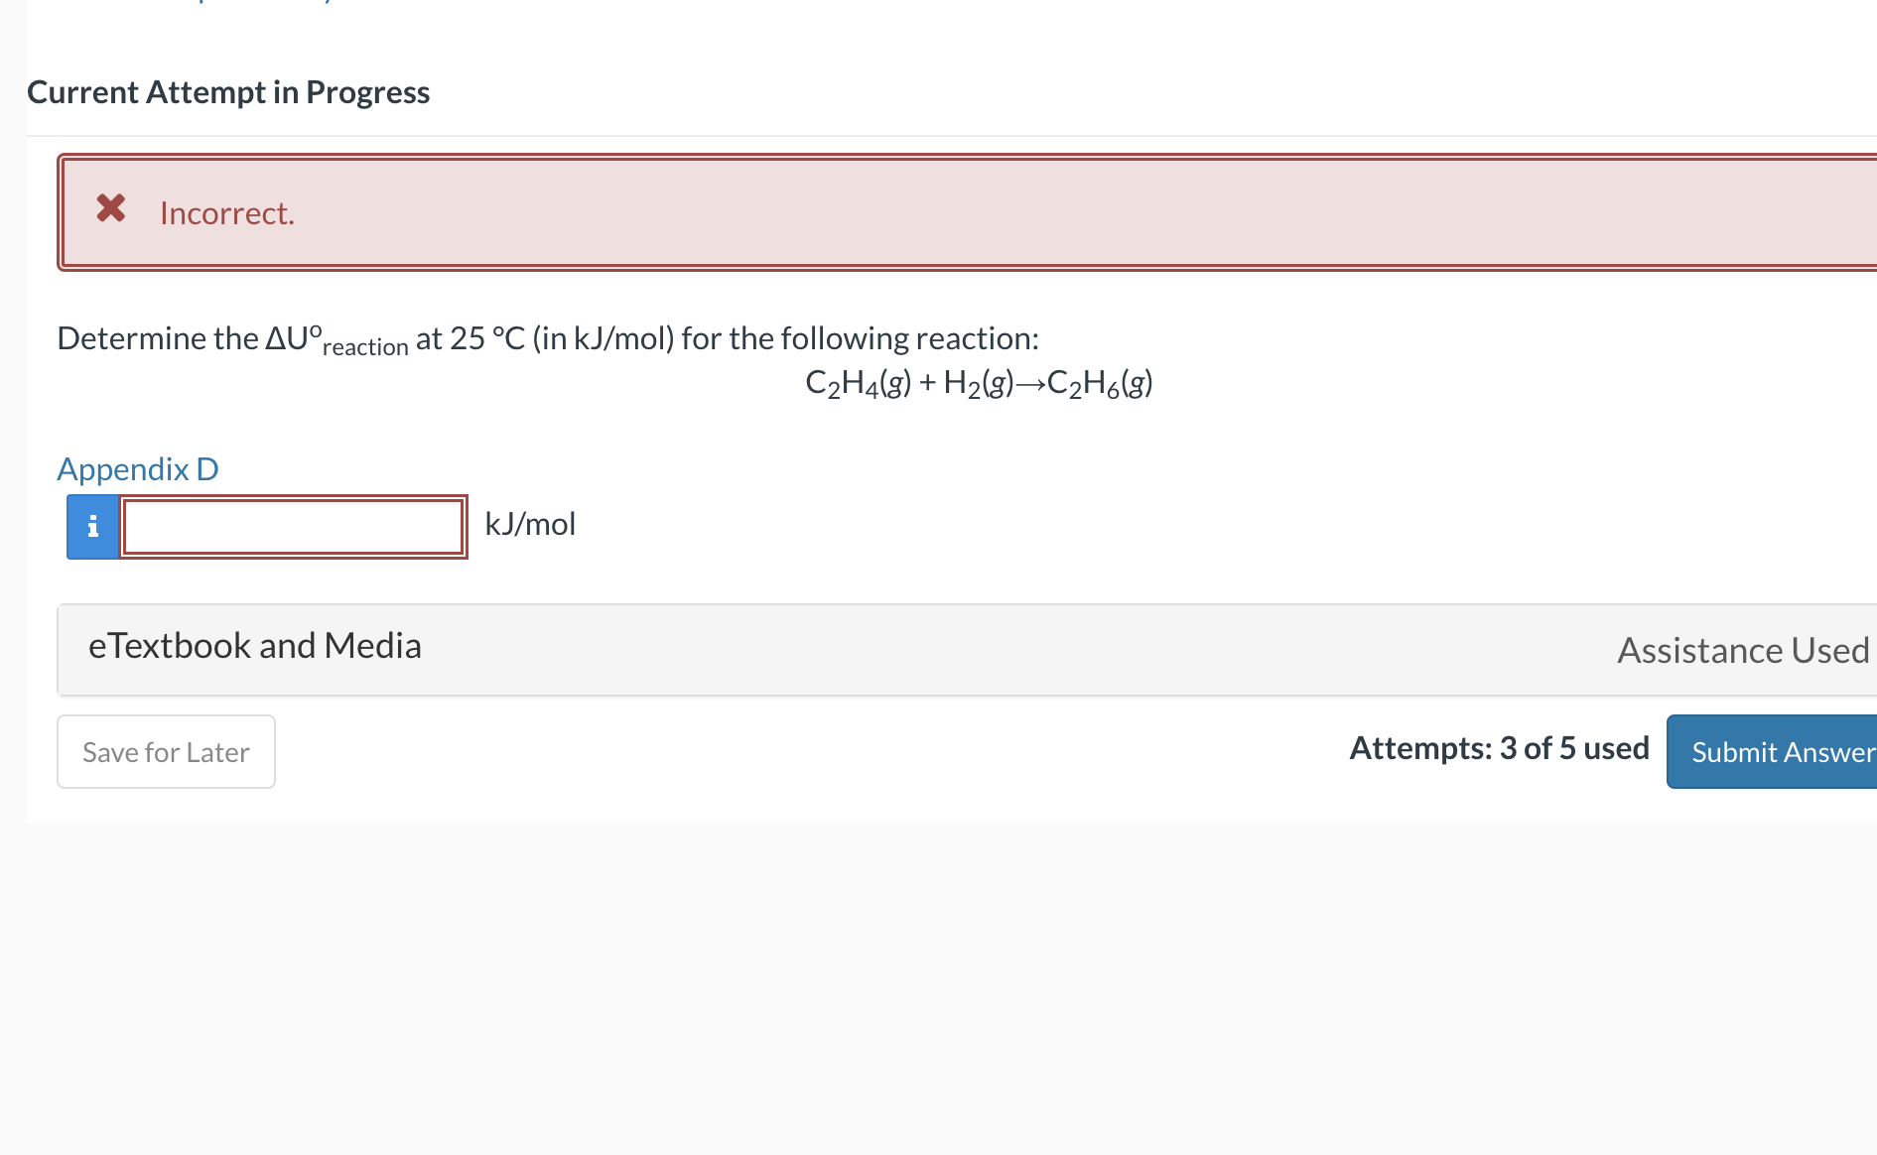Click the blue info icon beside the answer field
The image size is (1877, 1155).
tap(92, 526)
